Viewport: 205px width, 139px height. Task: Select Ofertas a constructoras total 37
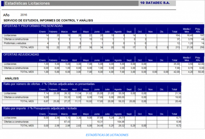tap(178, 39)
